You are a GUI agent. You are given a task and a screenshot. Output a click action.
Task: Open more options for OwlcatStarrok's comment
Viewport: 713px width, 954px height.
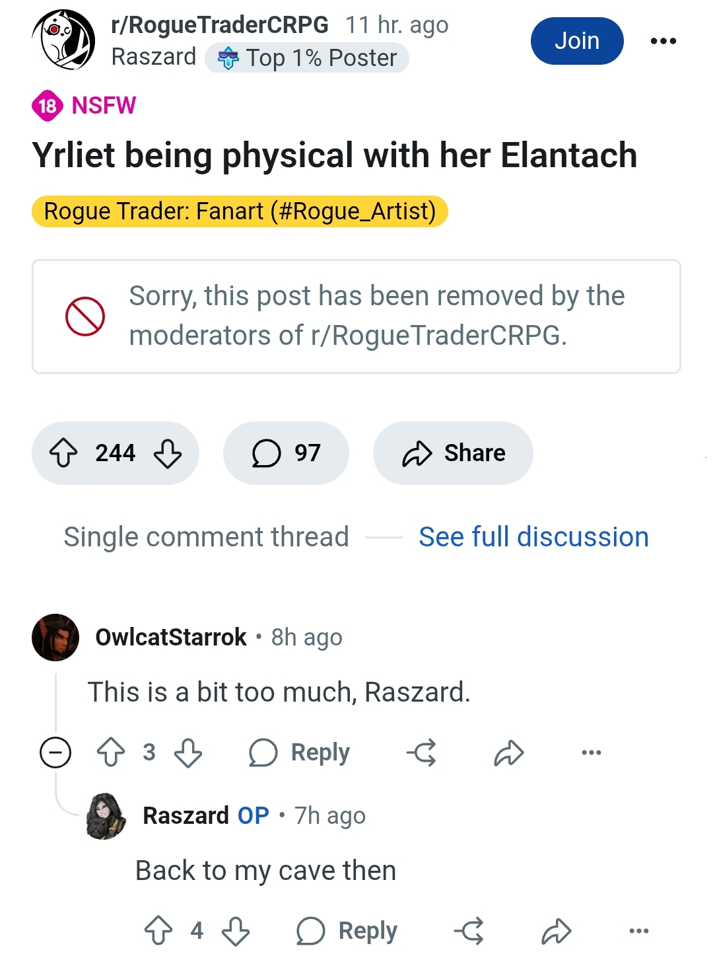pyautogui.click(x=591, y=752)
